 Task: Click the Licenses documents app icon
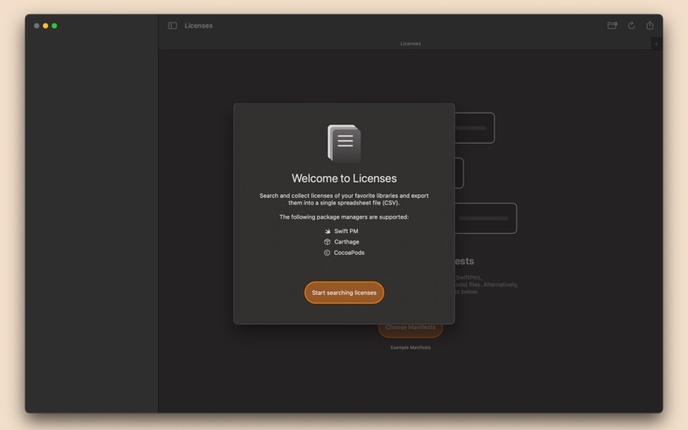[344, 144]
